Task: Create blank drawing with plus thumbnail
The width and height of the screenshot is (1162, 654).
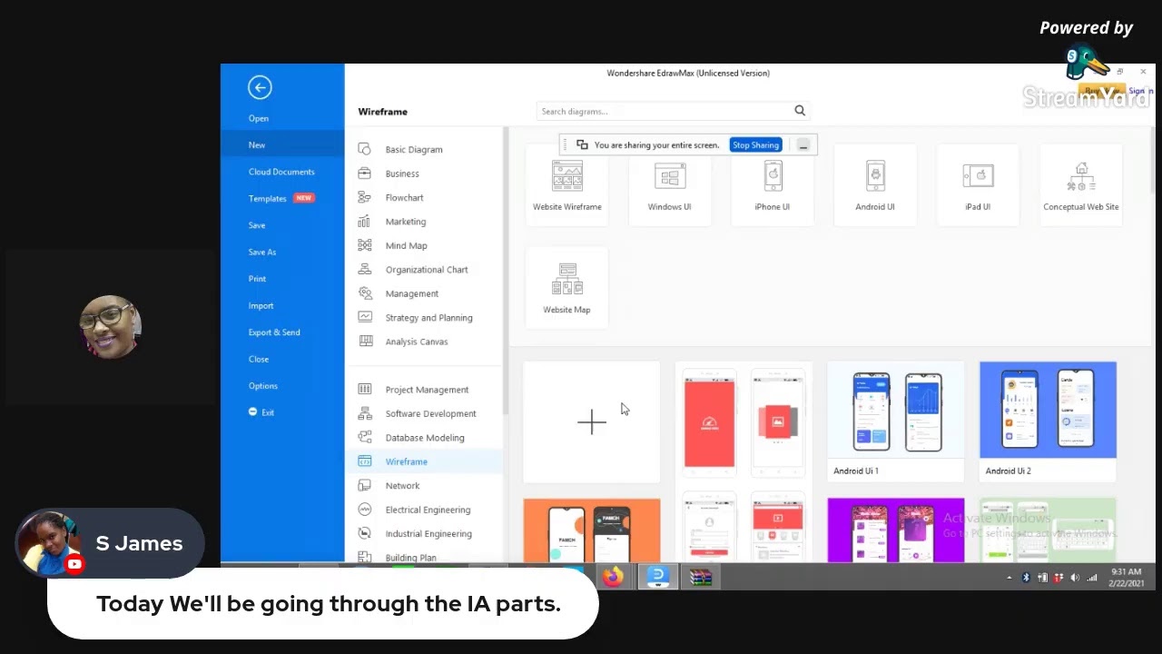Action: pos(592,421)
